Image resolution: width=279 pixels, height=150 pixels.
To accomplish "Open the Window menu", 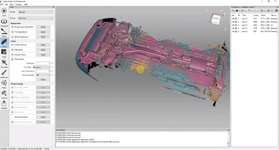I will (x=18, y=4).
